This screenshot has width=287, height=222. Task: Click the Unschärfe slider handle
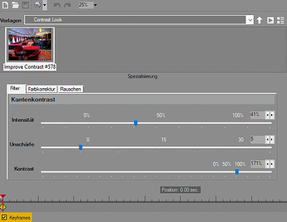(81, 148)
